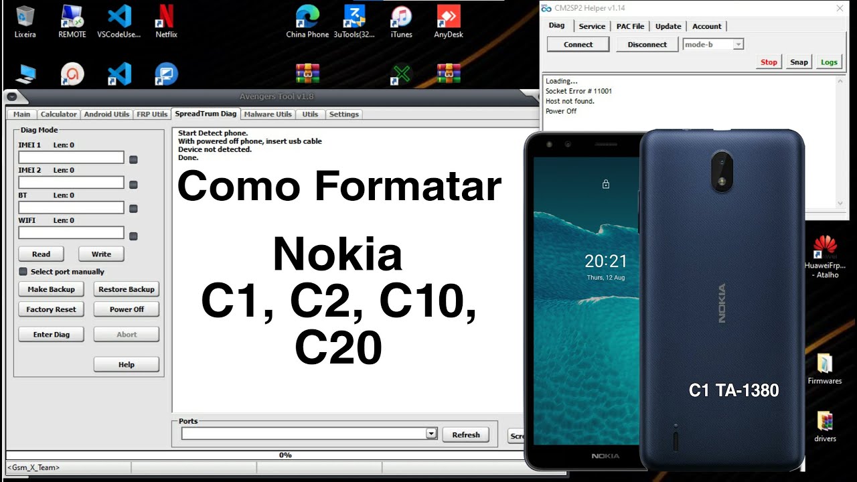Select the Diag tab in CM2SP2 Helper

(x=556, y=25)
